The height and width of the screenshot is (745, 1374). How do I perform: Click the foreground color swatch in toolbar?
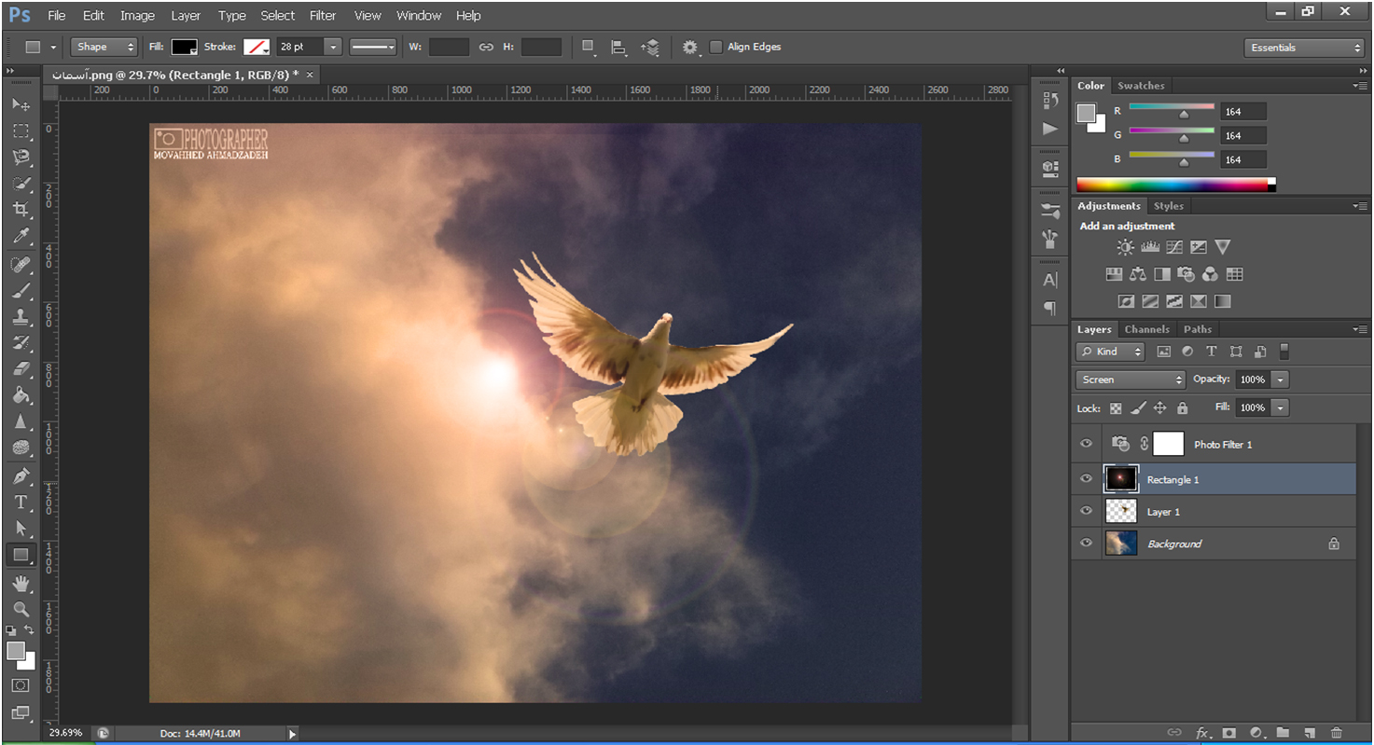click(15, 651)
